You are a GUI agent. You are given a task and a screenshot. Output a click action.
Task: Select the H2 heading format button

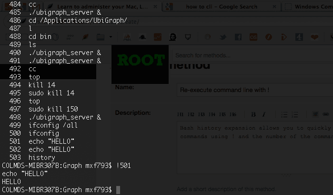(191, 114)
